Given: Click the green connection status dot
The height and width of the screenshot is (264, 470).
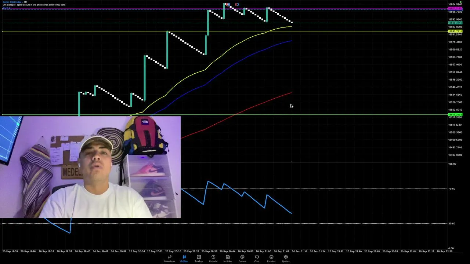Looking at the screenshot, I should pyautogui.click(x=460, y=2).
